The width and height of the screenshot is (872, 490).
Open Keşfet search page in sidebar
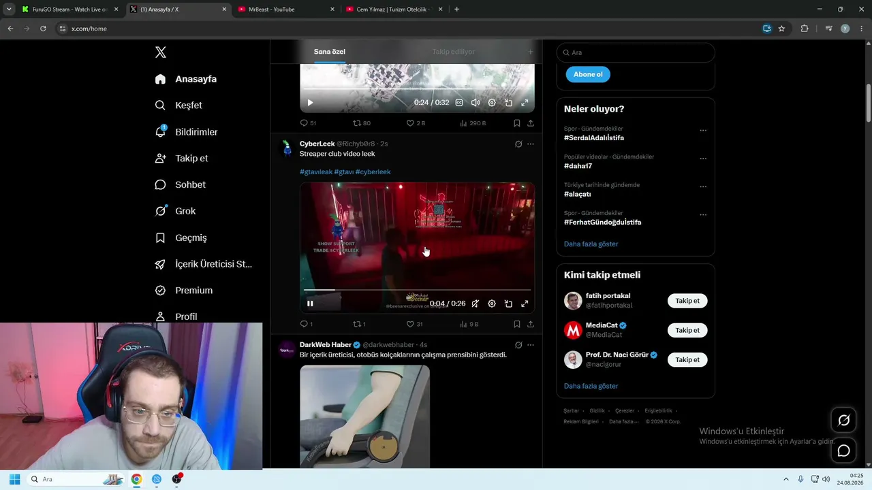178,105
